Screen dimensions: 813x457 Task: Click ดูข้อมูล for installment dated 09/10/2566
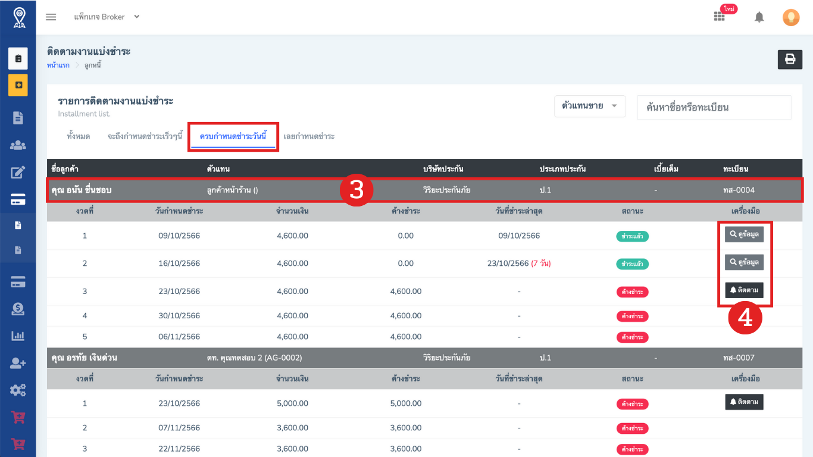coord(744,234)
